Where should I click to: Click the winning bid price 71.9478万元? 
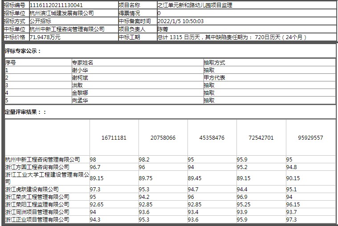pyautogui.click(x=45, y=37)
